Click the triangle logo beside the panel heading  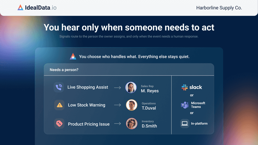pos(73,56)
